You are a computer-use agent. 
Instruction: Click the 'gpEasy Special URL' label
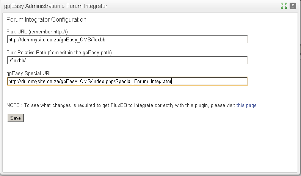pyautogui.click(x=29, y=73)
